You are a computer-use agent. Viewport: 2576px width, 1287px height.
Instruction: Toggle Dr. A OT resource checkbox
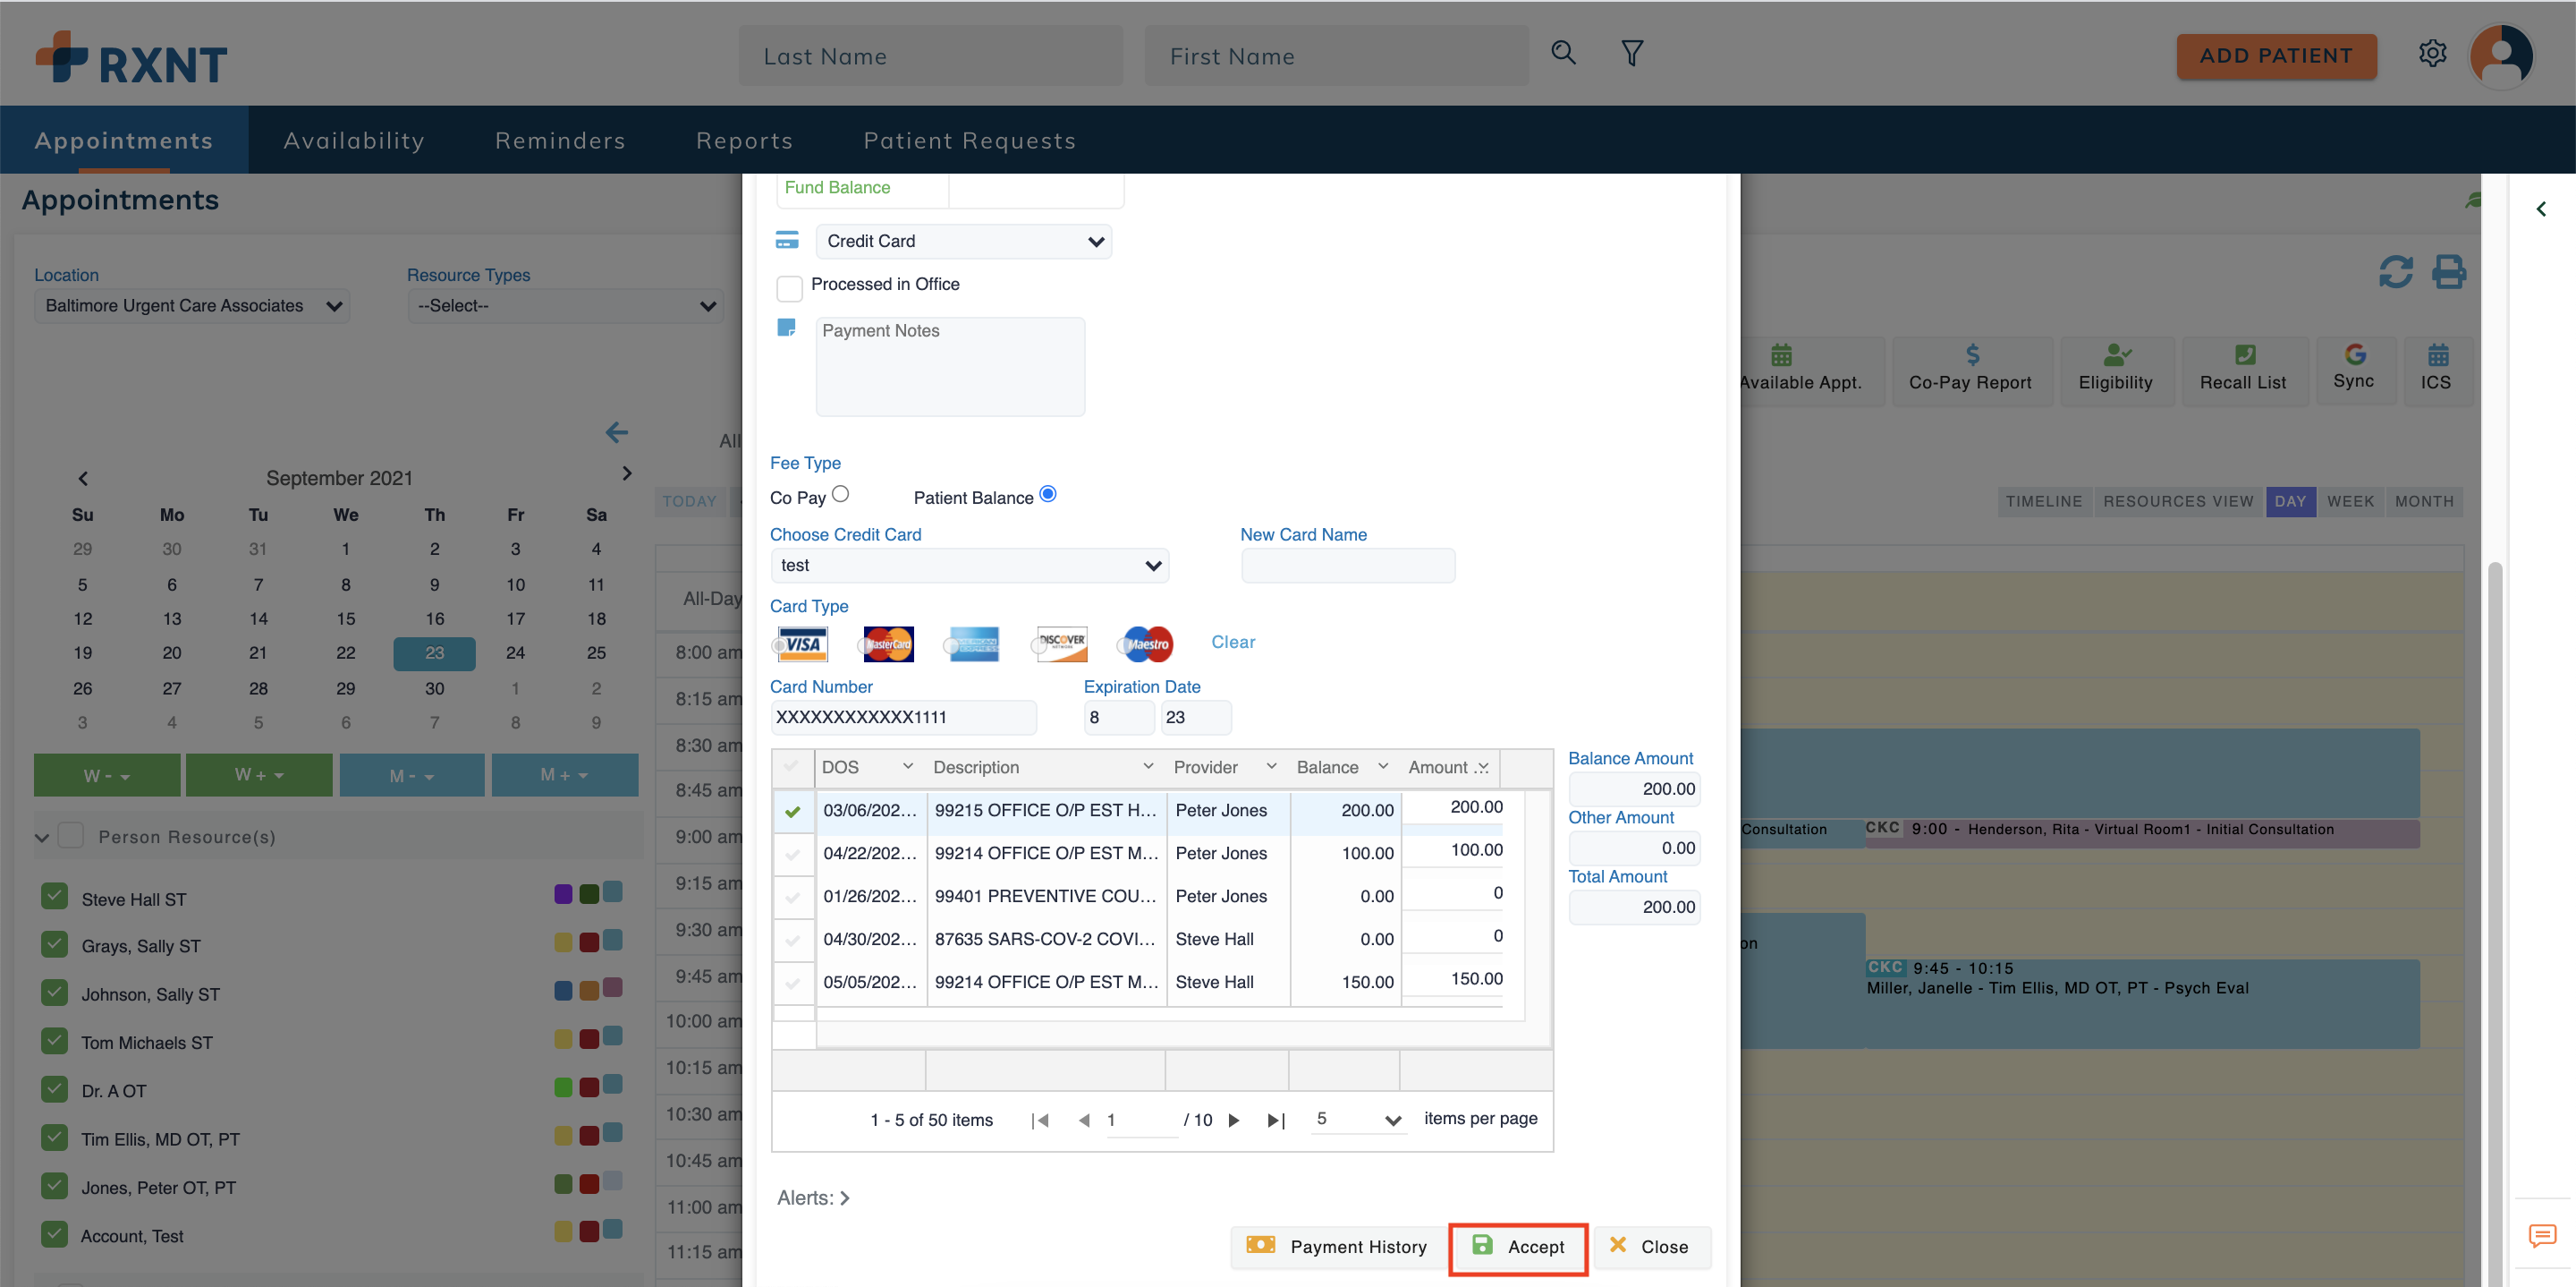tap(54, 1089)
